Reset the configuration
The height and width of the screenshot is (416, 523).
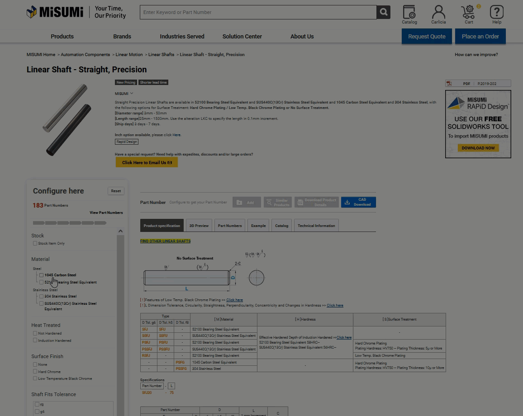[116, 191]
